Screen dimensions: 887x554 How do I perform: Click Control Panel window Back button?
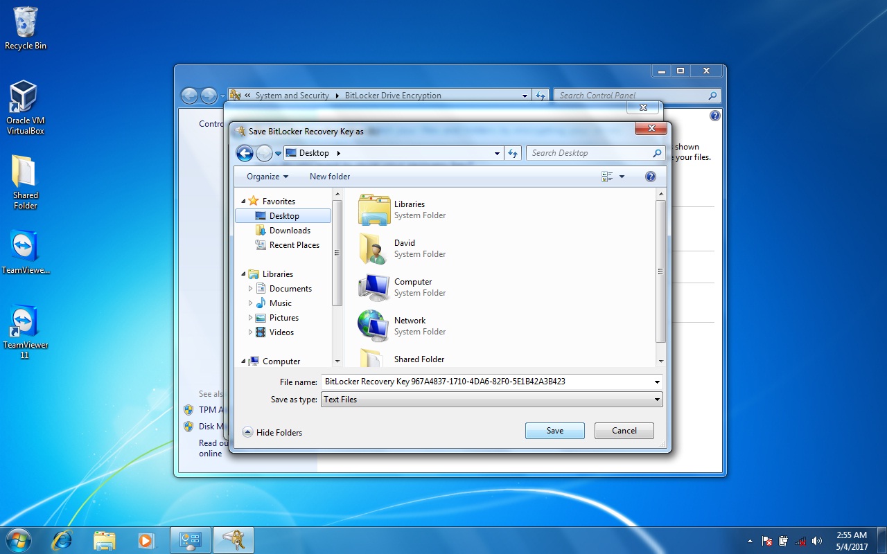[x=189, y=96]
